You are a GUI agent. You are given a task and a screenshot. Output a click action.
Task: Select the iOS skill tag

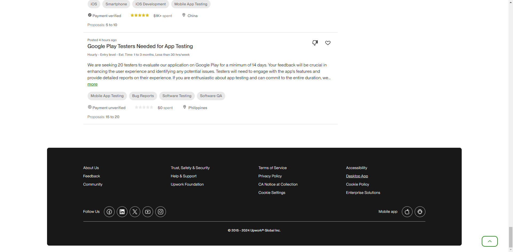[94, 4]
